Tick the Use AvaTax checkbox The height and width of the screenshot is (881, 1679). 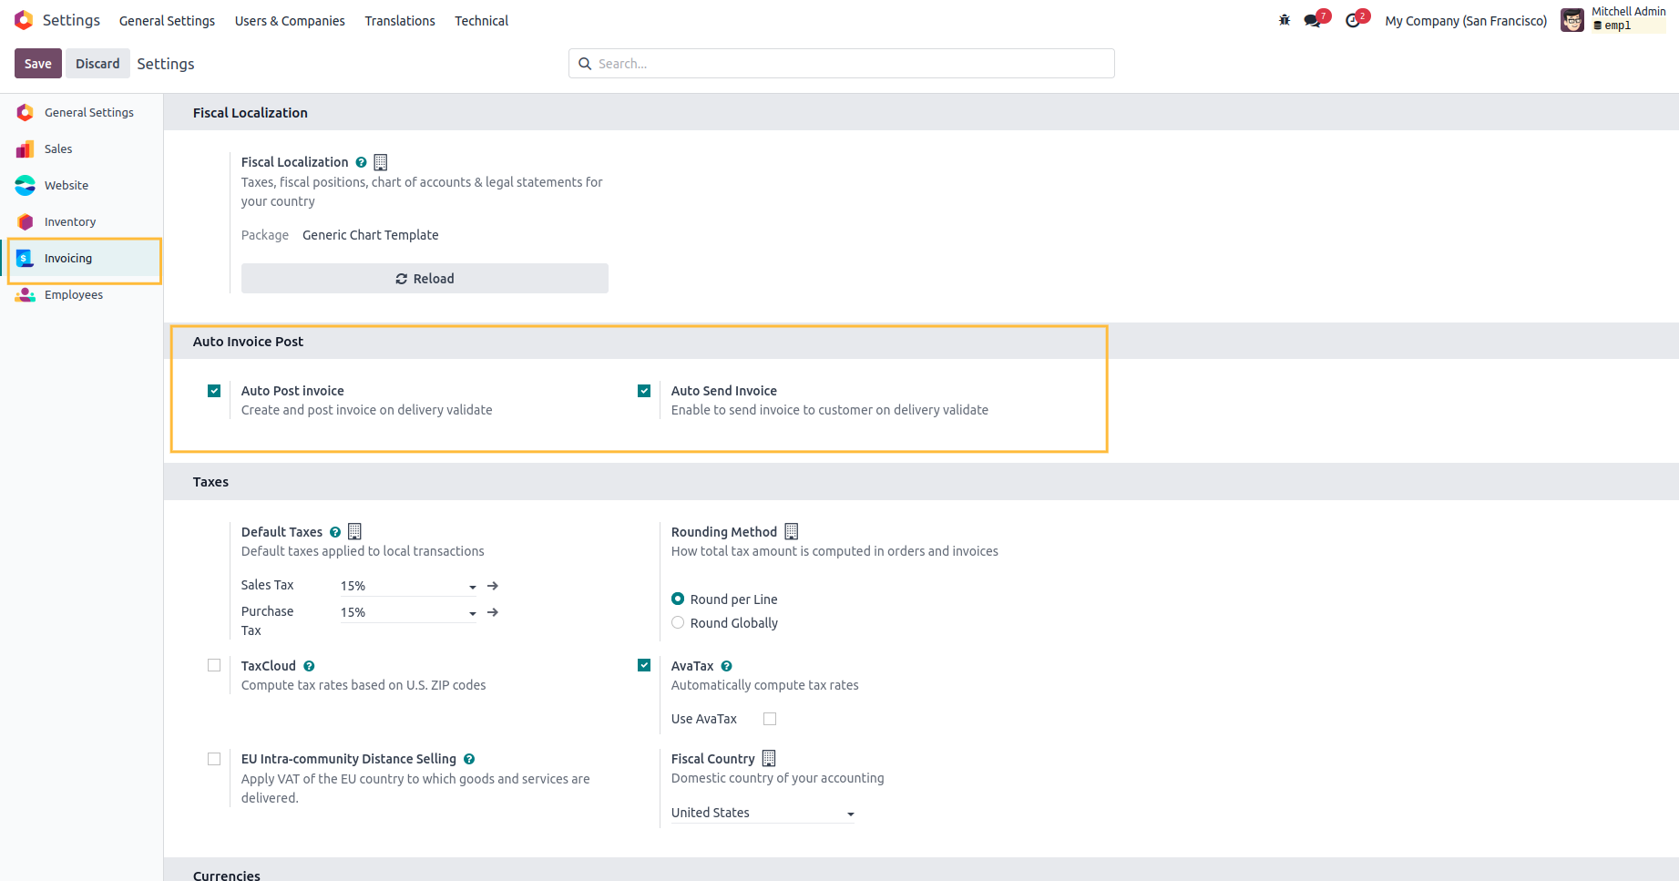click(770, 719)
